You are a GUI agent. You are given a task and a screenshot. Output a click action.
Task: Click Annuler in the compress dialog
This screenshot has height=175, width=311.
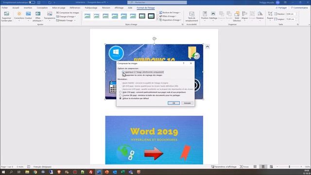187,103
